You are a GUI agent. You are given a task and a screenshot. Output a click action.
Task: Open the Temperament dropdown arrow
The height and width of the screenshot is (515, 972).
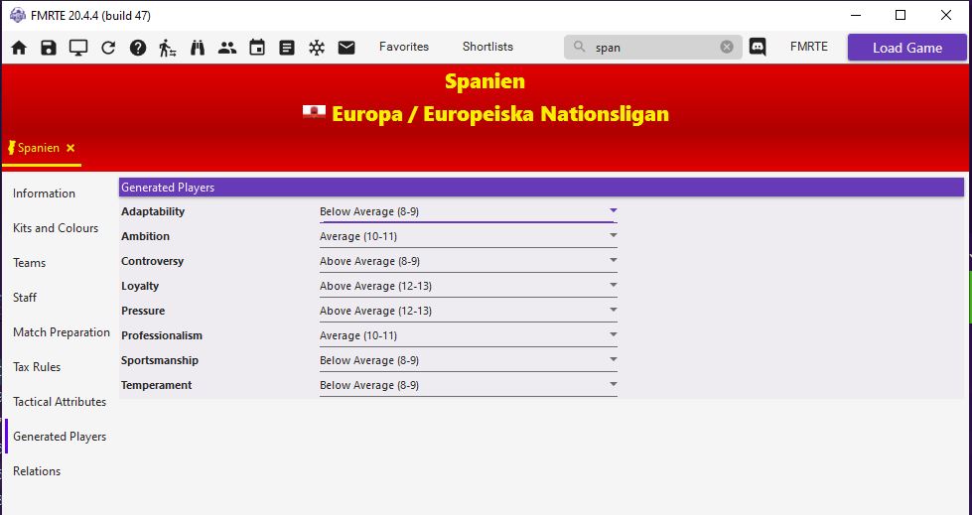click(x=613, y=384)
